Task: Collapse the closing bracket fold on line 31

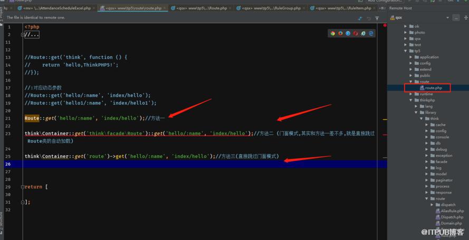Action: pyautogui.click(x=23, y=202)
